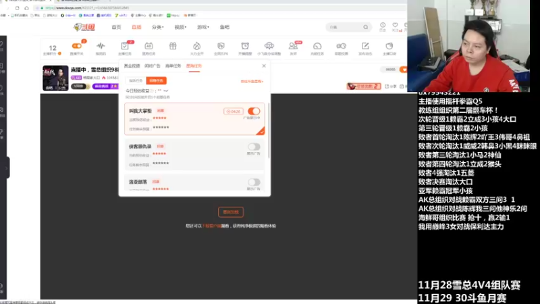
Task: Click the stream title starting with 直播中
Action: pos(95,70)
